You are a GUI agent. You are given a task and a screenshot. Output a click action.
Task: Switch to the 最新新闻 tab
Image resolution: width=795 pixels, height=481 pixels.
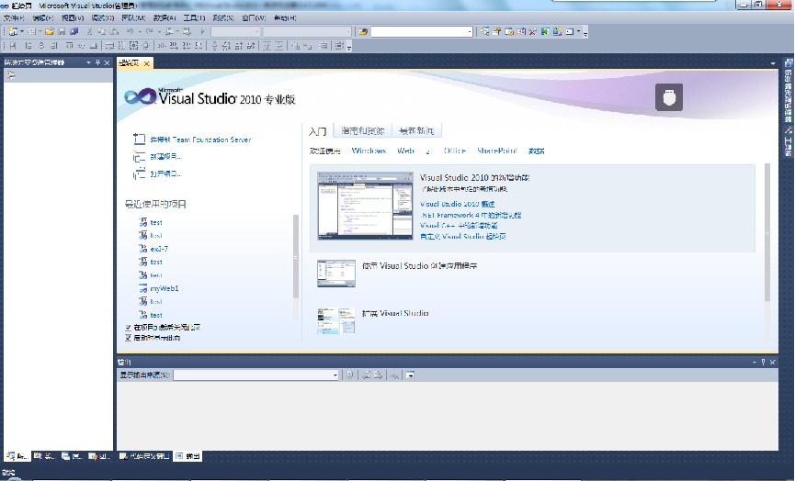(x=416, y=130)
